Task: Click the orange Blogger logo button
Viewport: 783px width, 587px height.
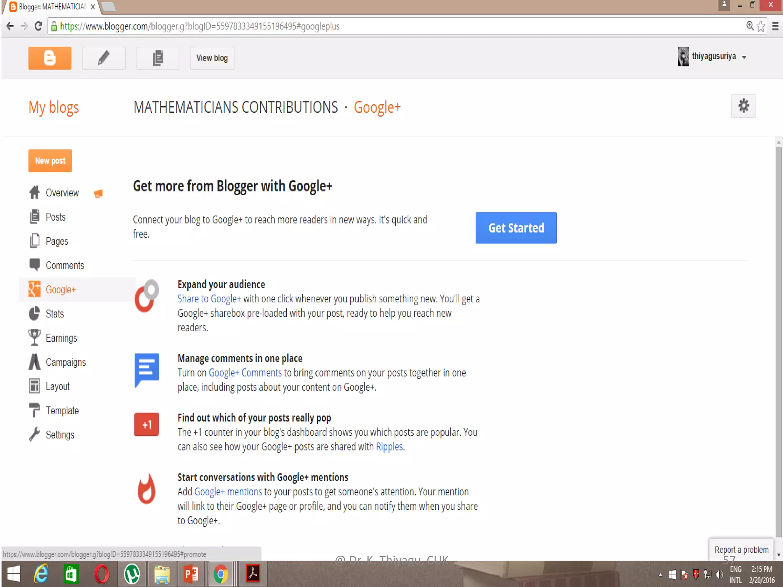Action: coord(50,58)
